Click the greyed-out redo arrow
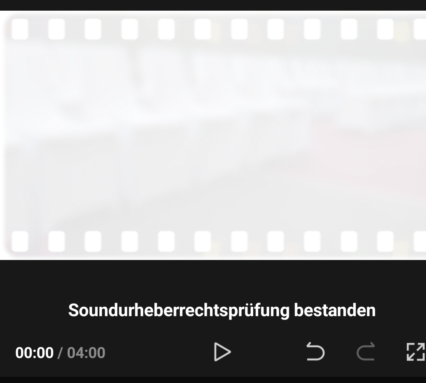426x383 pixels. coord(366,351)
